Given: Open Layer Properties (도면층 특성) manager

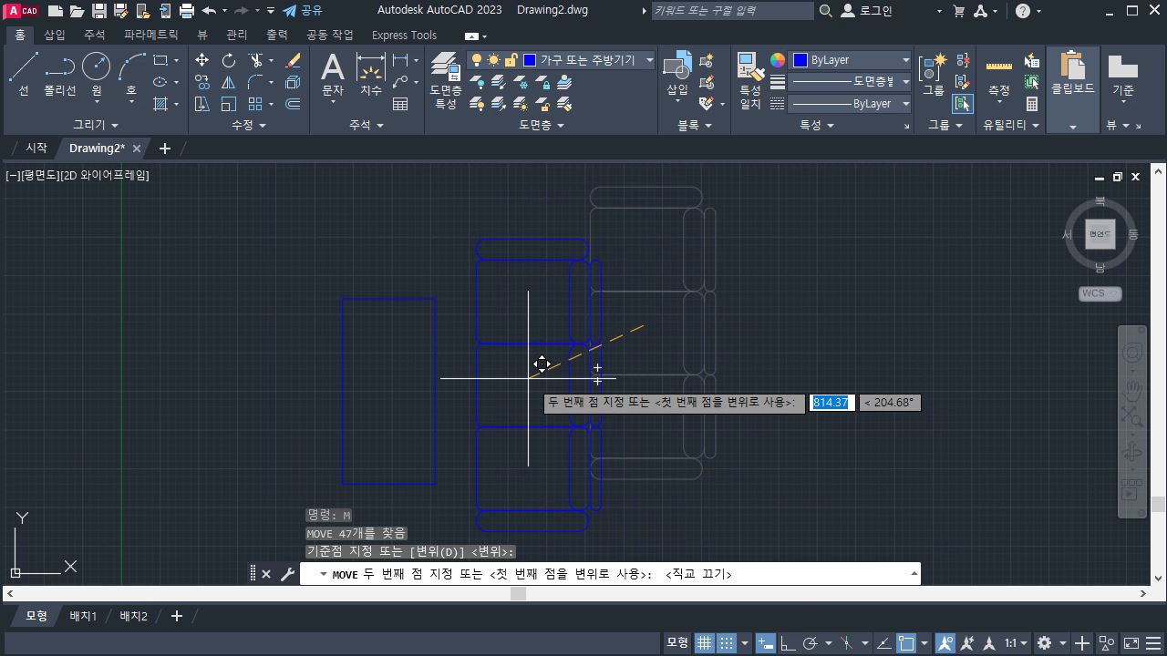Looking at the screenshot, I should click(x=445, y=80).
